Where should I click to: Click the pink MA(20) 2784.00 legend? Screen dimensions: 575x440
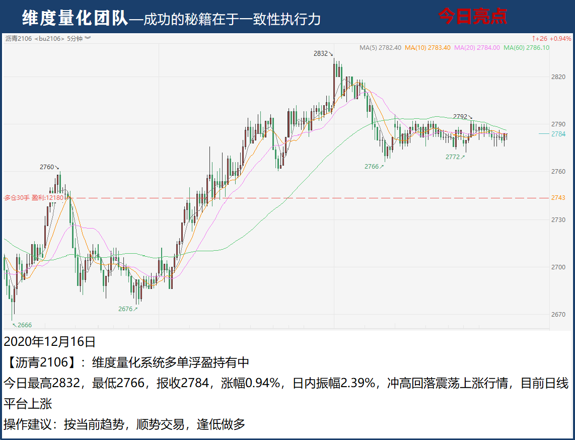click(x=476, y=48)
